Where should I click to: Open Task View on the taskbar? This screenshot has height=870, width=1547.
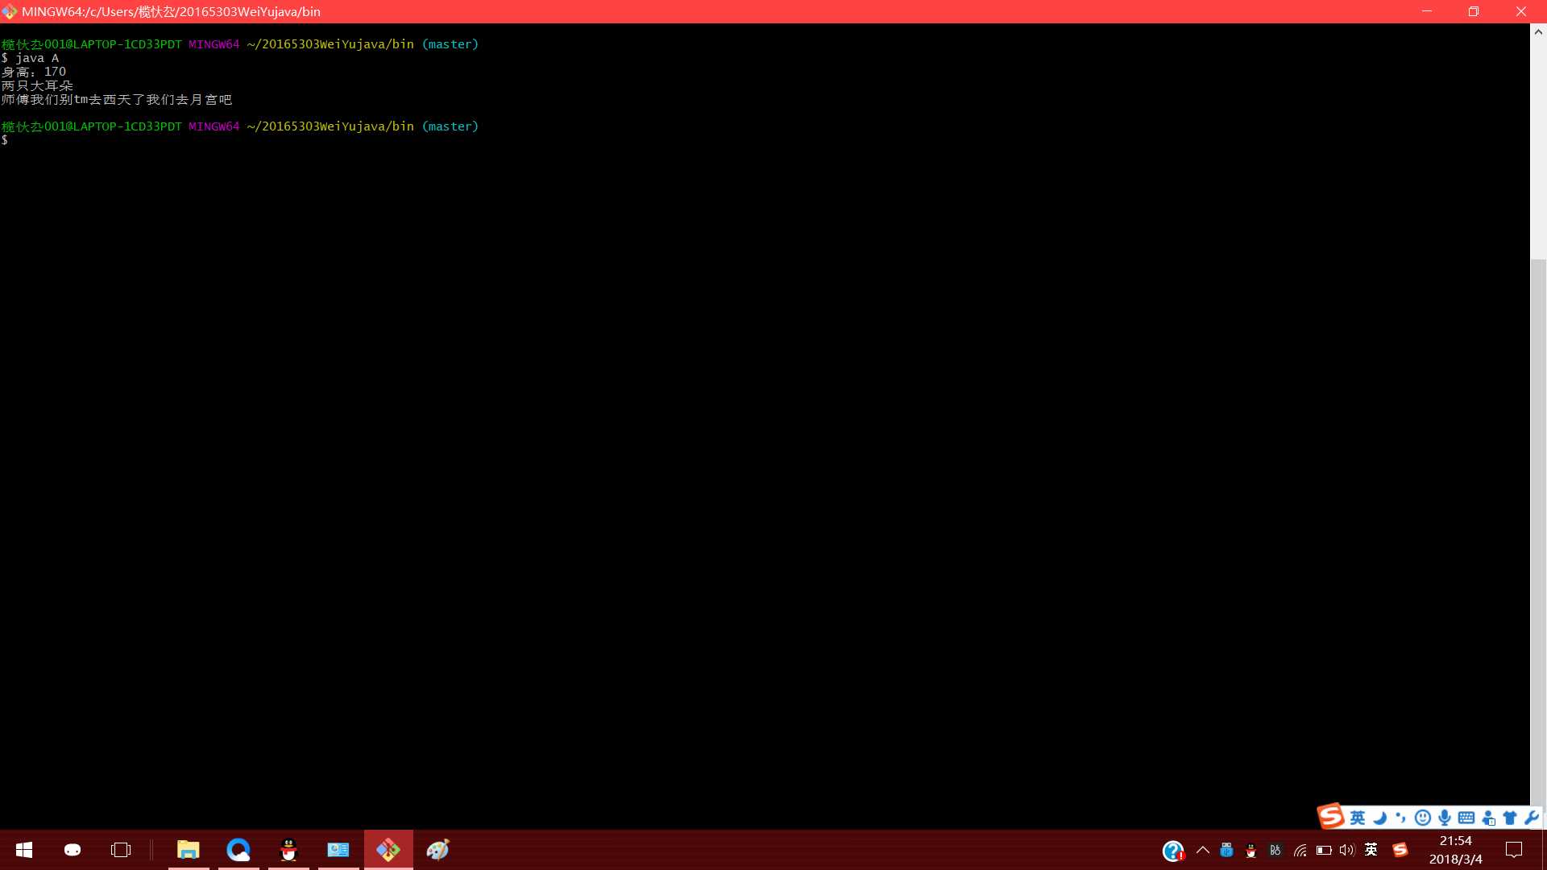pyautogui.click(x=121, y=850)
